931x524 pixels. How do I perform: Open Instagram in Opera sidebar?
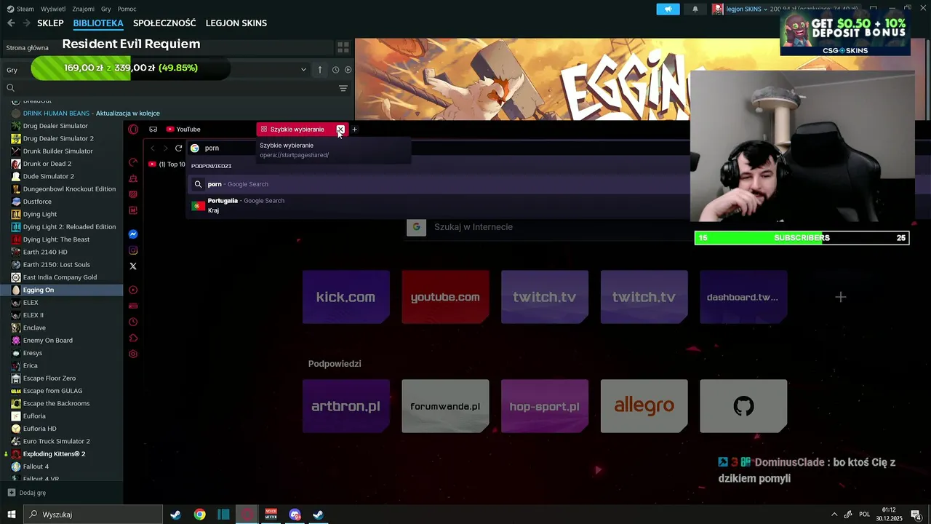pos(133,250)
